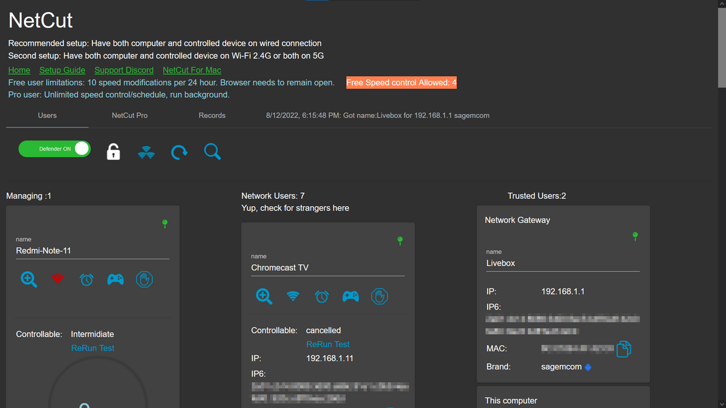Image resolution: width=726 pixels, height=408 pixels.
Task: Toggle the Defender ON switch
Action: coord(54,149)
